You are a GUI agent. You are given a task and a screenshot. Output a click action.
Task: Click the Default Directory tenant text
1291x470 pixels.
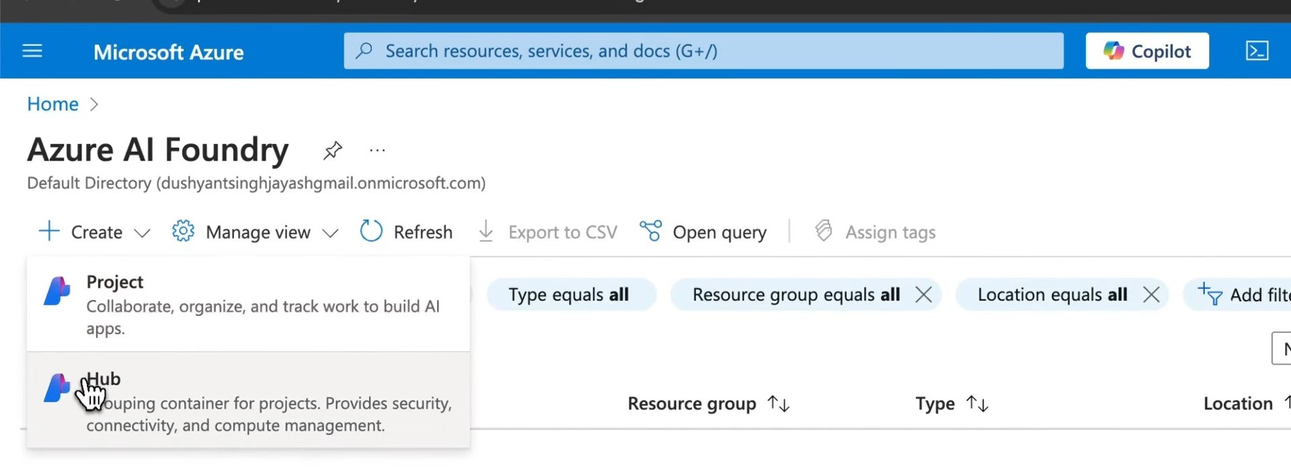(x=256, y=183)
